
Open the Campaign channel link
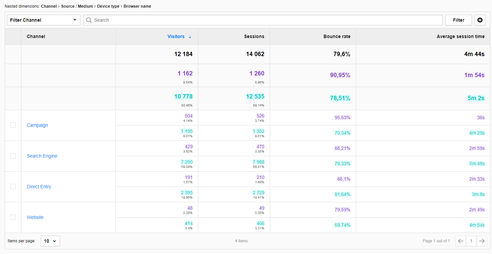(x=37, y=125)
